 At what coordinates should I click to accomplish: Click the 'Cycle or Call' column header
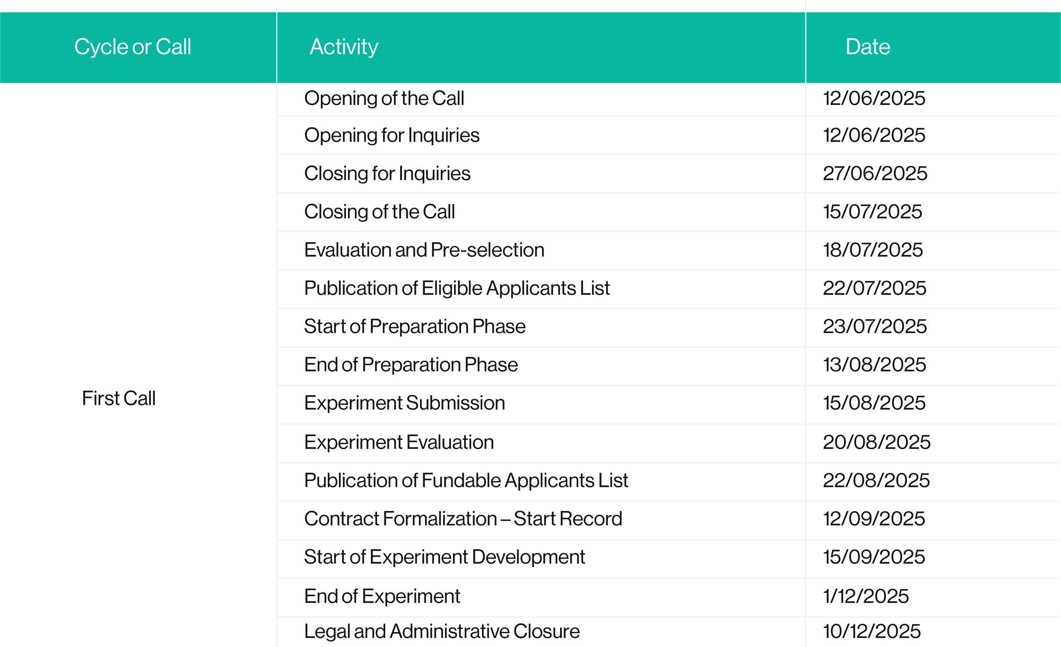click(x=133, y=47)
